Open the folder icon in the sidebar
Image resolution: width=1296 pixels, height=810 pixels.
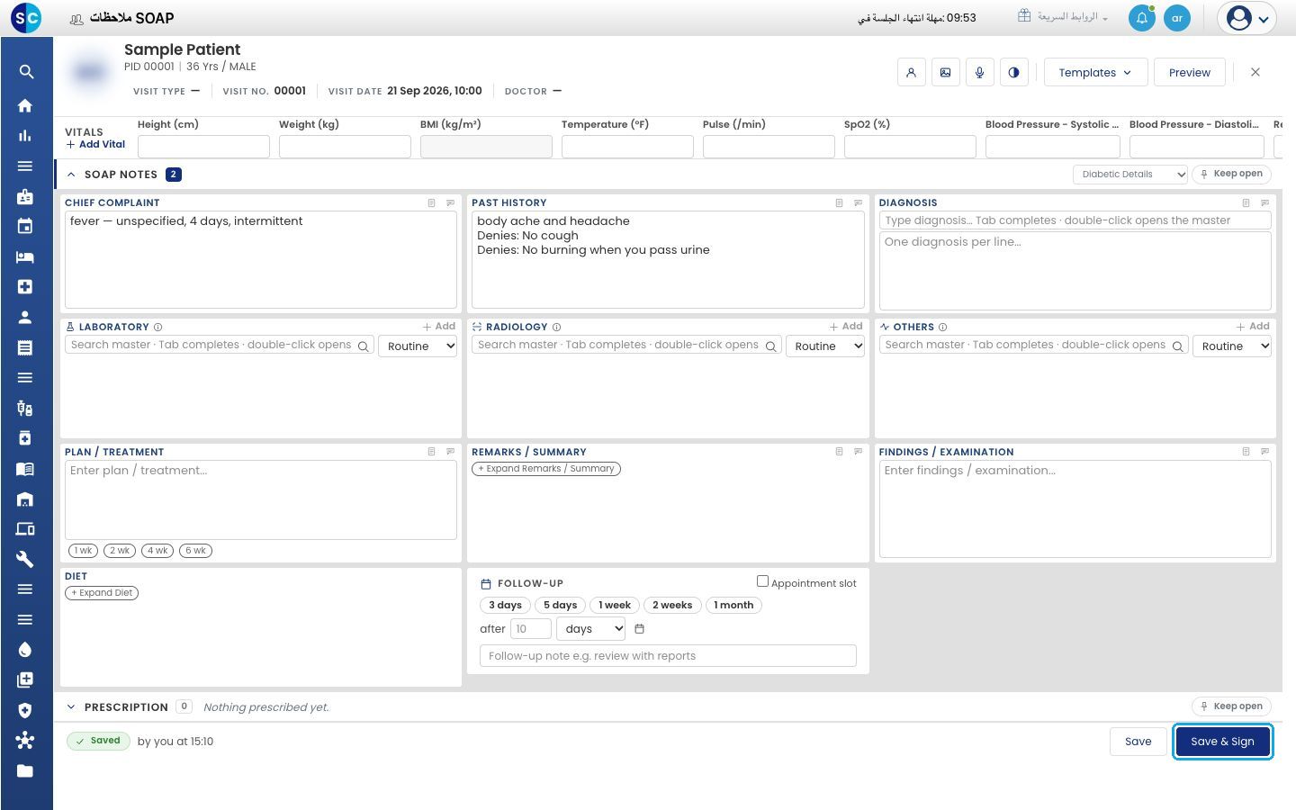pyautogui.click(x=25, y=770)
